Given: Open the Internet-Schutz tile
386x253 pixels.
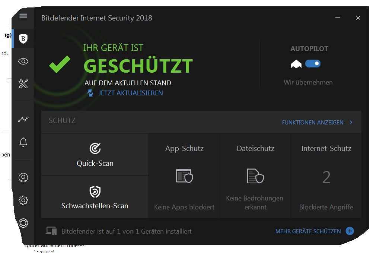Looking at the screenshot, I should point(326,176).
